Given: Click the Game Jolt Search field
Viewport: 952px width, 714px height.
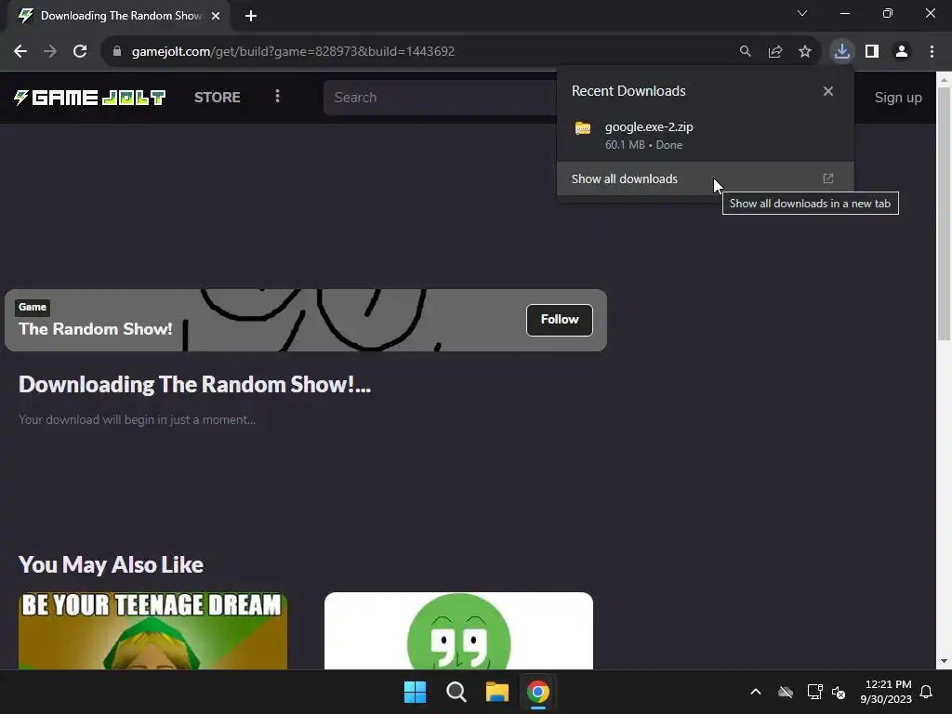Looking at the screenshot, I should pyautogui.click(x=440, y=98).
